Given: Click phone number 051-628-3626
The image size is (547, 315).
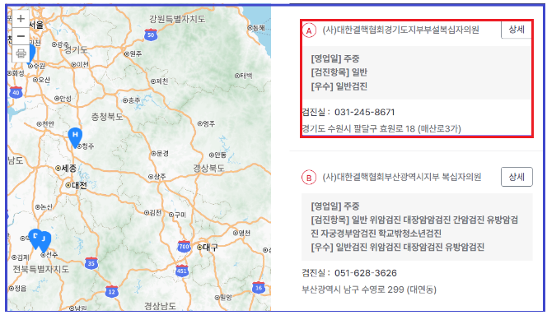Looking at the screenshot, I should [366, 273].
